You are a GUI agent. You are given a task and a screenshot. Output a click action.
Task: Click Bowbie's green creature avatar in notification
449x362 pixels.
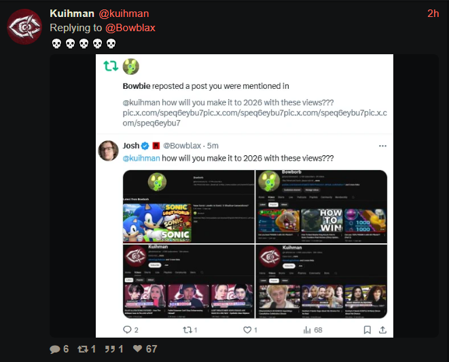pos(131,66)
